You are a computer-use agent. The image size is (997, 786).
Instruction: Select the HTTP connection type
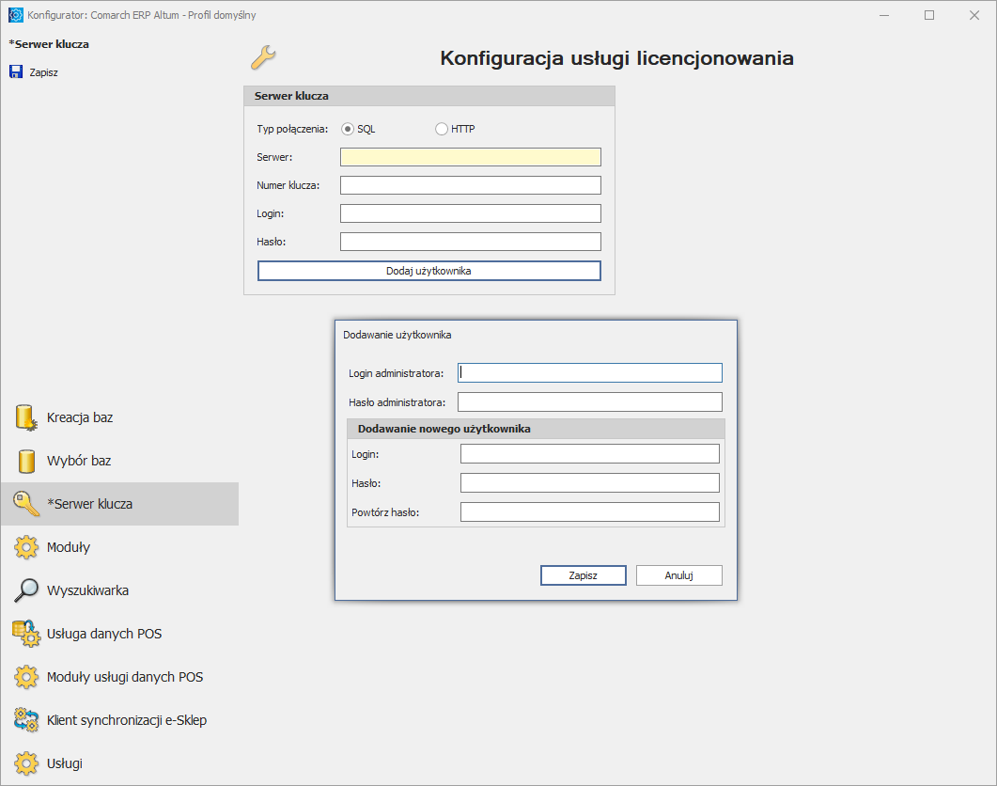pos(442,129)
